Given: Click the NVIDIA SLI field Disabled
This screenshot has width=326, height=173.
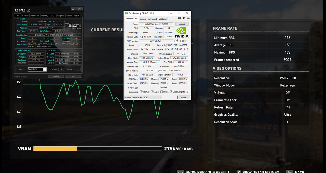Looking at the screenshot, I should click(164, 88).
